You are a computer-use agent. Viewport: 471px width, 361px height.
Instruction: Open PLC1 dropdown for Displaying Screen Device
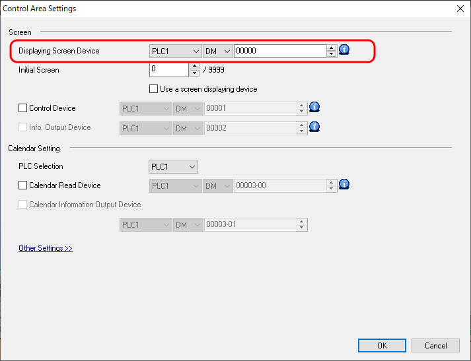pos(176,51)
